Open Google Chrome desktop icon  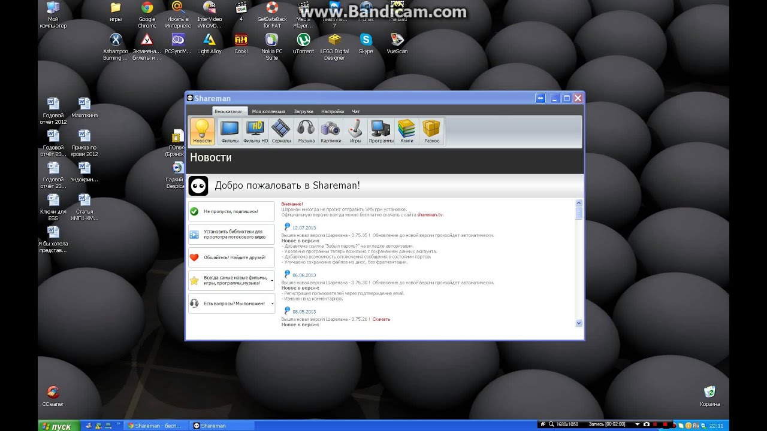[x=147, y=15]
